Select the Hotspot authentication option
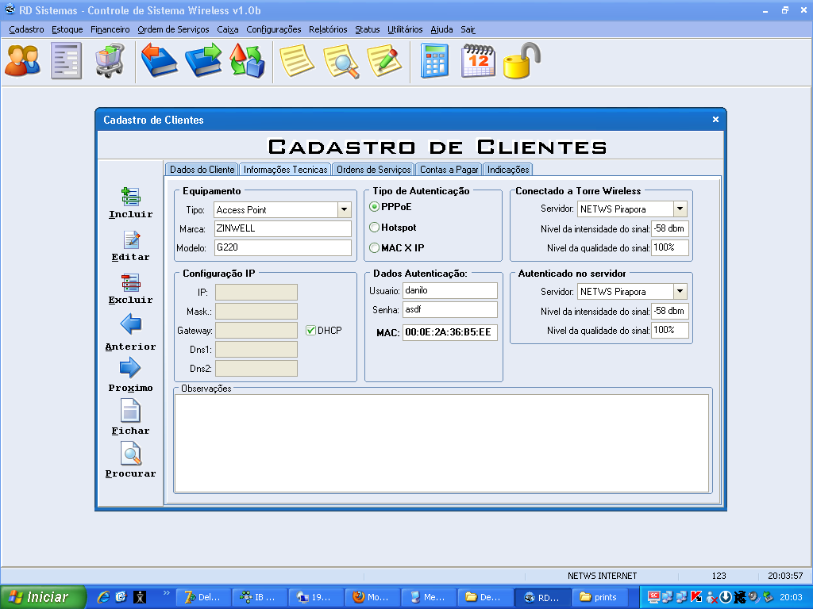813x609 pixels. click(375, 228)
